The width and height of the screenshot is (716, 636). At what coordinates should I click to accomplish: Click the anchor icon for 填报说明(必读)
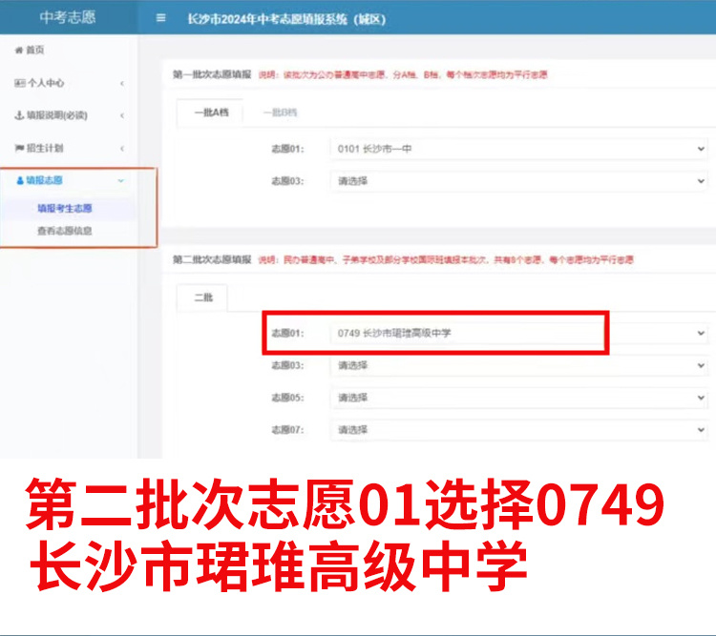coord(19,115)
